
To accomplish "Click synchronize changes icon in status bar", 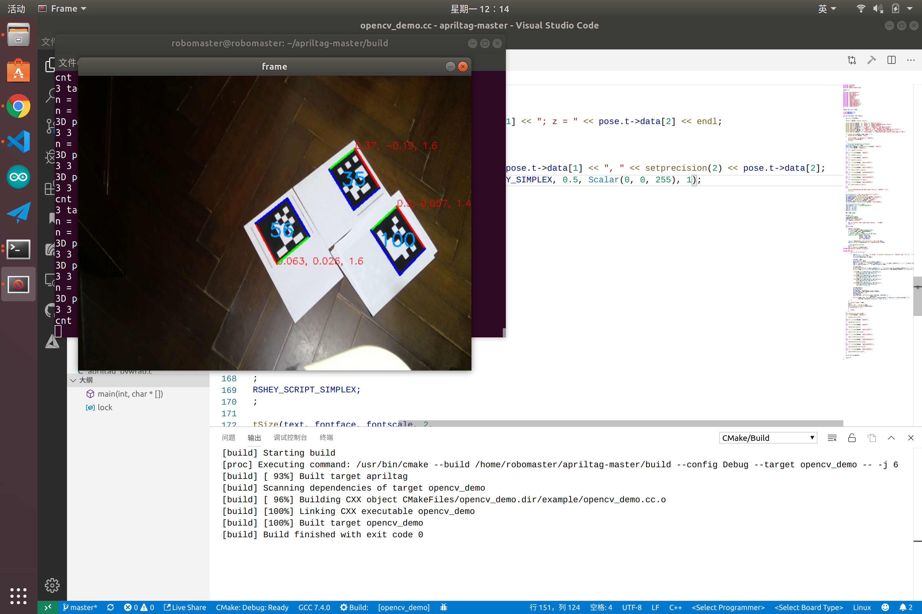I will pos(111,607).
